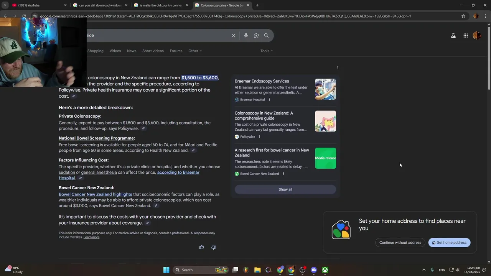
Task: Open 'Bowel Cancer New Zealand highlights' link
Action: tap(95, 194)
